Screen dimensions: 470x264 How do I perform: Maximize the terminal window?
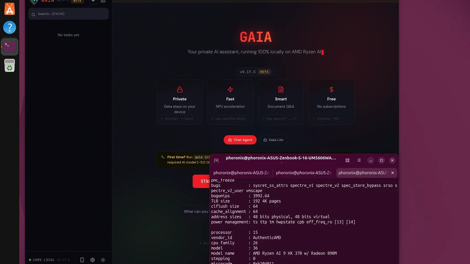click(x=381, y=160)
